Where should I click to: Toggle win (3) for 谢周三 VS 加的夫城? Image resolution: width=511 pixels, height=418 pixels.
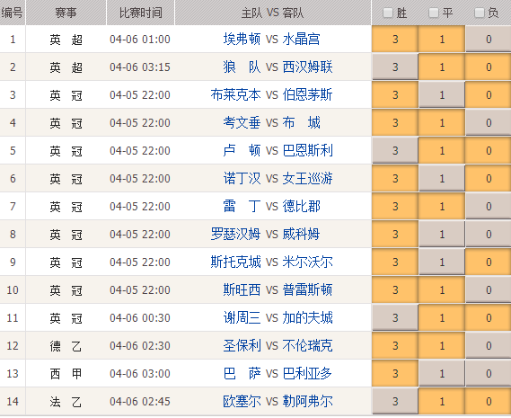(x=395, y=318)
